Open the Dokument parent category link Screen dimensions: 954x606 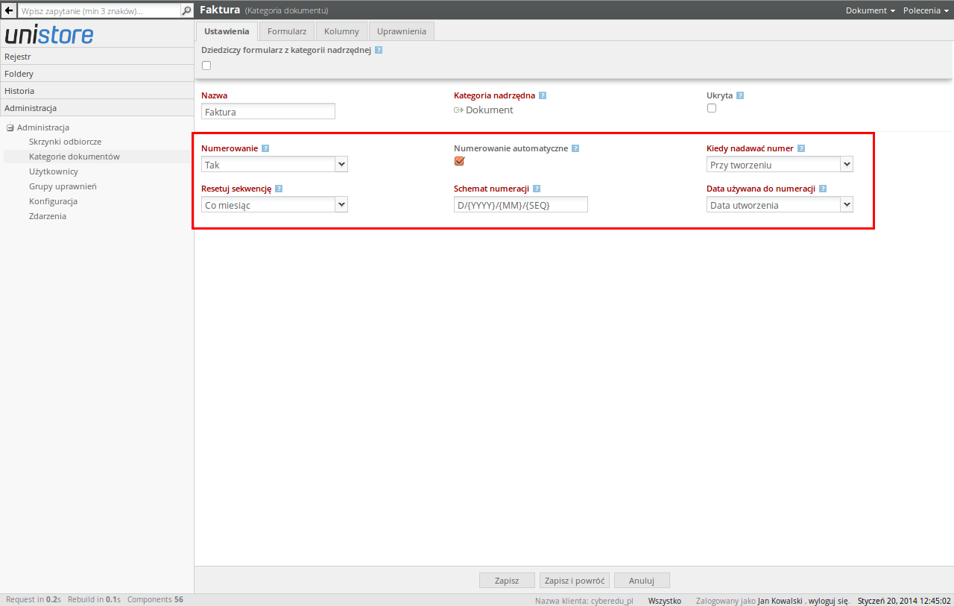pyautogui.click(x=489, y=110)
